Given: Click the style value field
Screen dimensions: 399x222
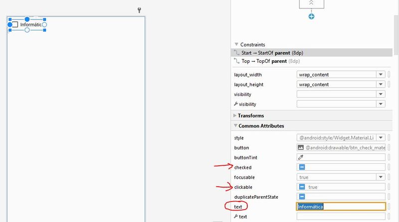Looking at the screenshot, I should (336, 138).
